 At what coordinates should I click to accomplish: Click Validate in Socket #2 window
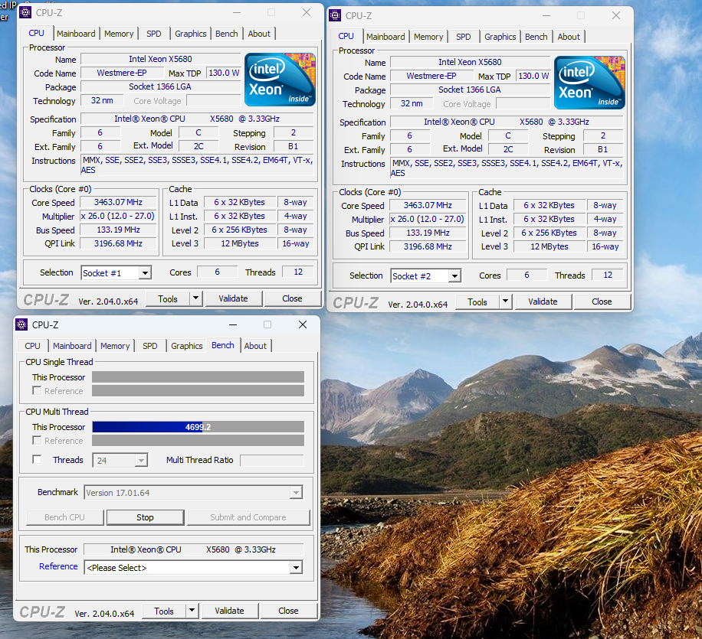pyautogui.click(x=543, y=302)
